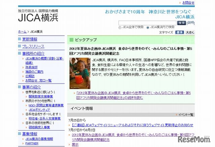Open the JICA横浜の募集情報 link

[x=39, y=139]
